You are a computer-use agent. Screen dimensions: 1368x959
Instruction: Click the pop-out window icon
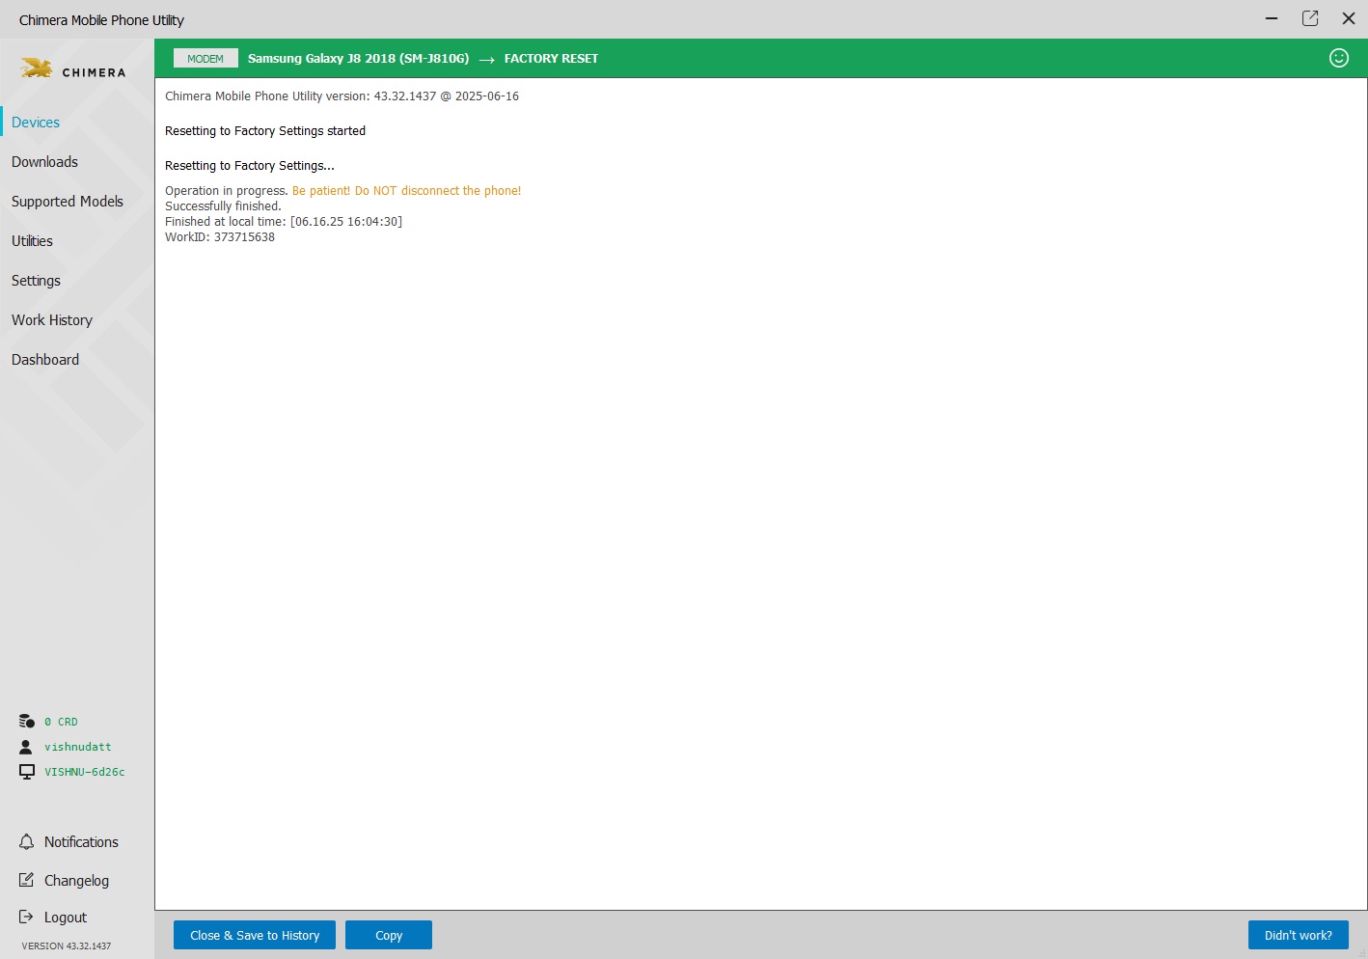pos(1310,18)
